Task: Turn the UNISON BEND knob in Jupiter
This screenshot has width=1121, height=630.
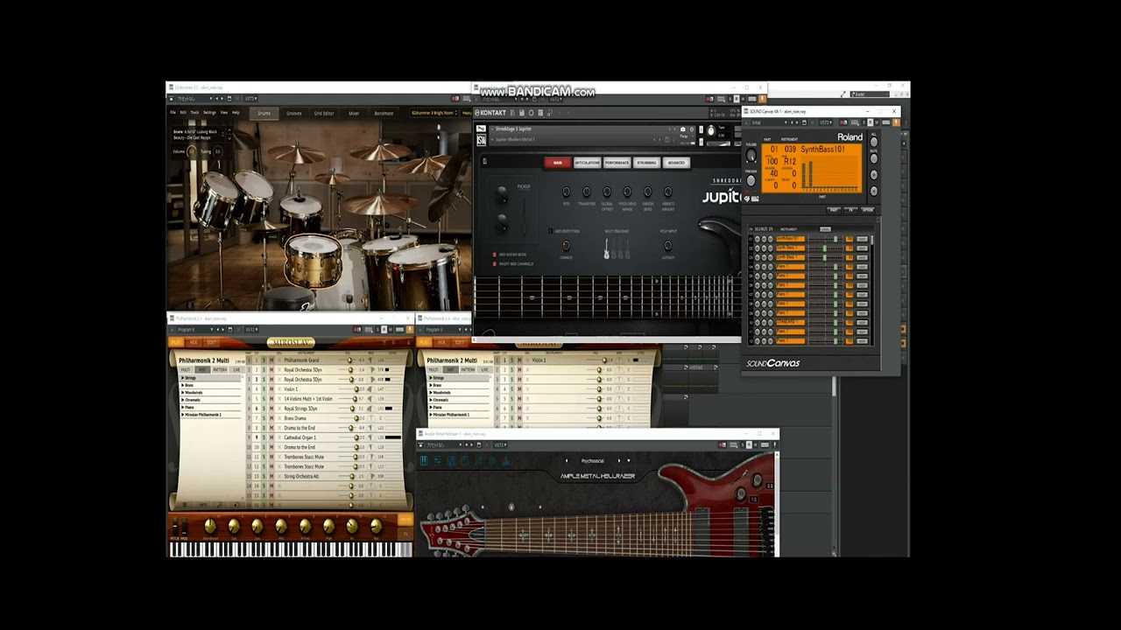Action: [647, 192]
